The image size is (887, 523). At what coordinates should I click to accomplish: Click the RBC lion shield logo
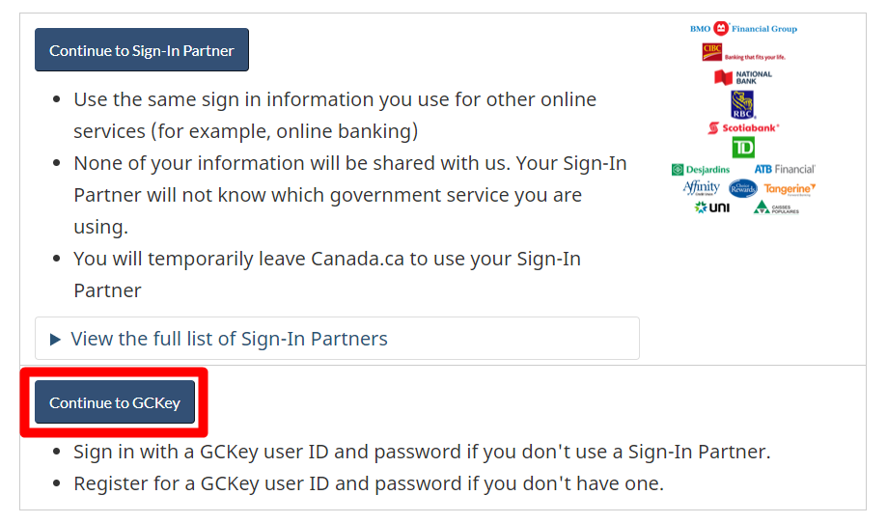point(743,104)
